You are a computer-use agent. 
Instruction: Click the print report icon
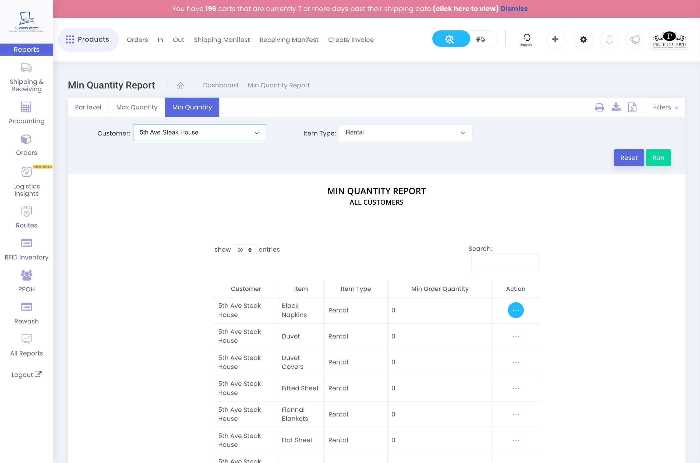pyautogui.click(x=599, y=107)
